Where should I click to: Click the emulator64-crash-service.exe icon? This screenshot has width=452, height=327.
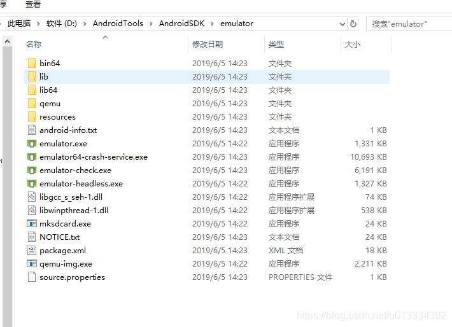[x=32, y=157]
